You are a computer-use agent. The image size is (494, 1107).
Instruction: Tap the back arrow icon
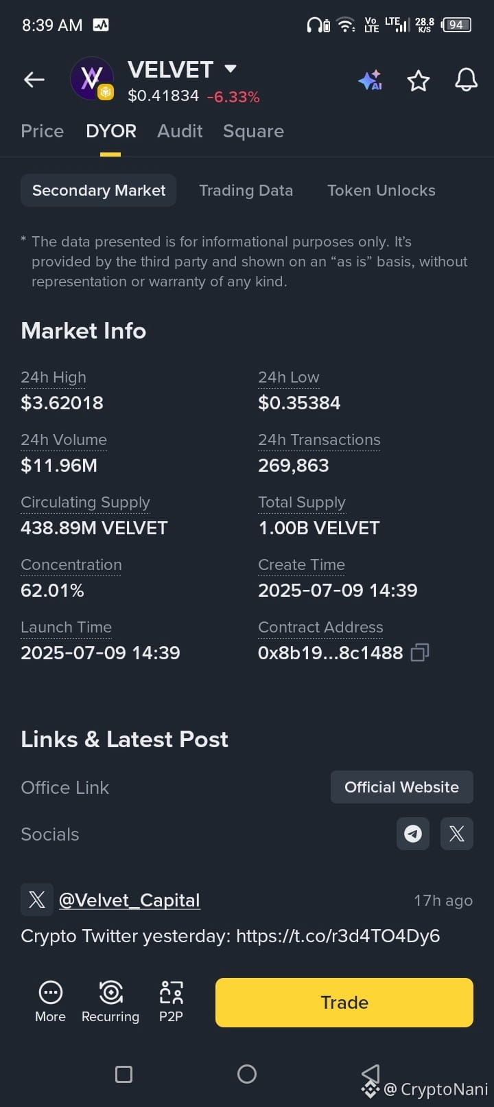[34, 80]
